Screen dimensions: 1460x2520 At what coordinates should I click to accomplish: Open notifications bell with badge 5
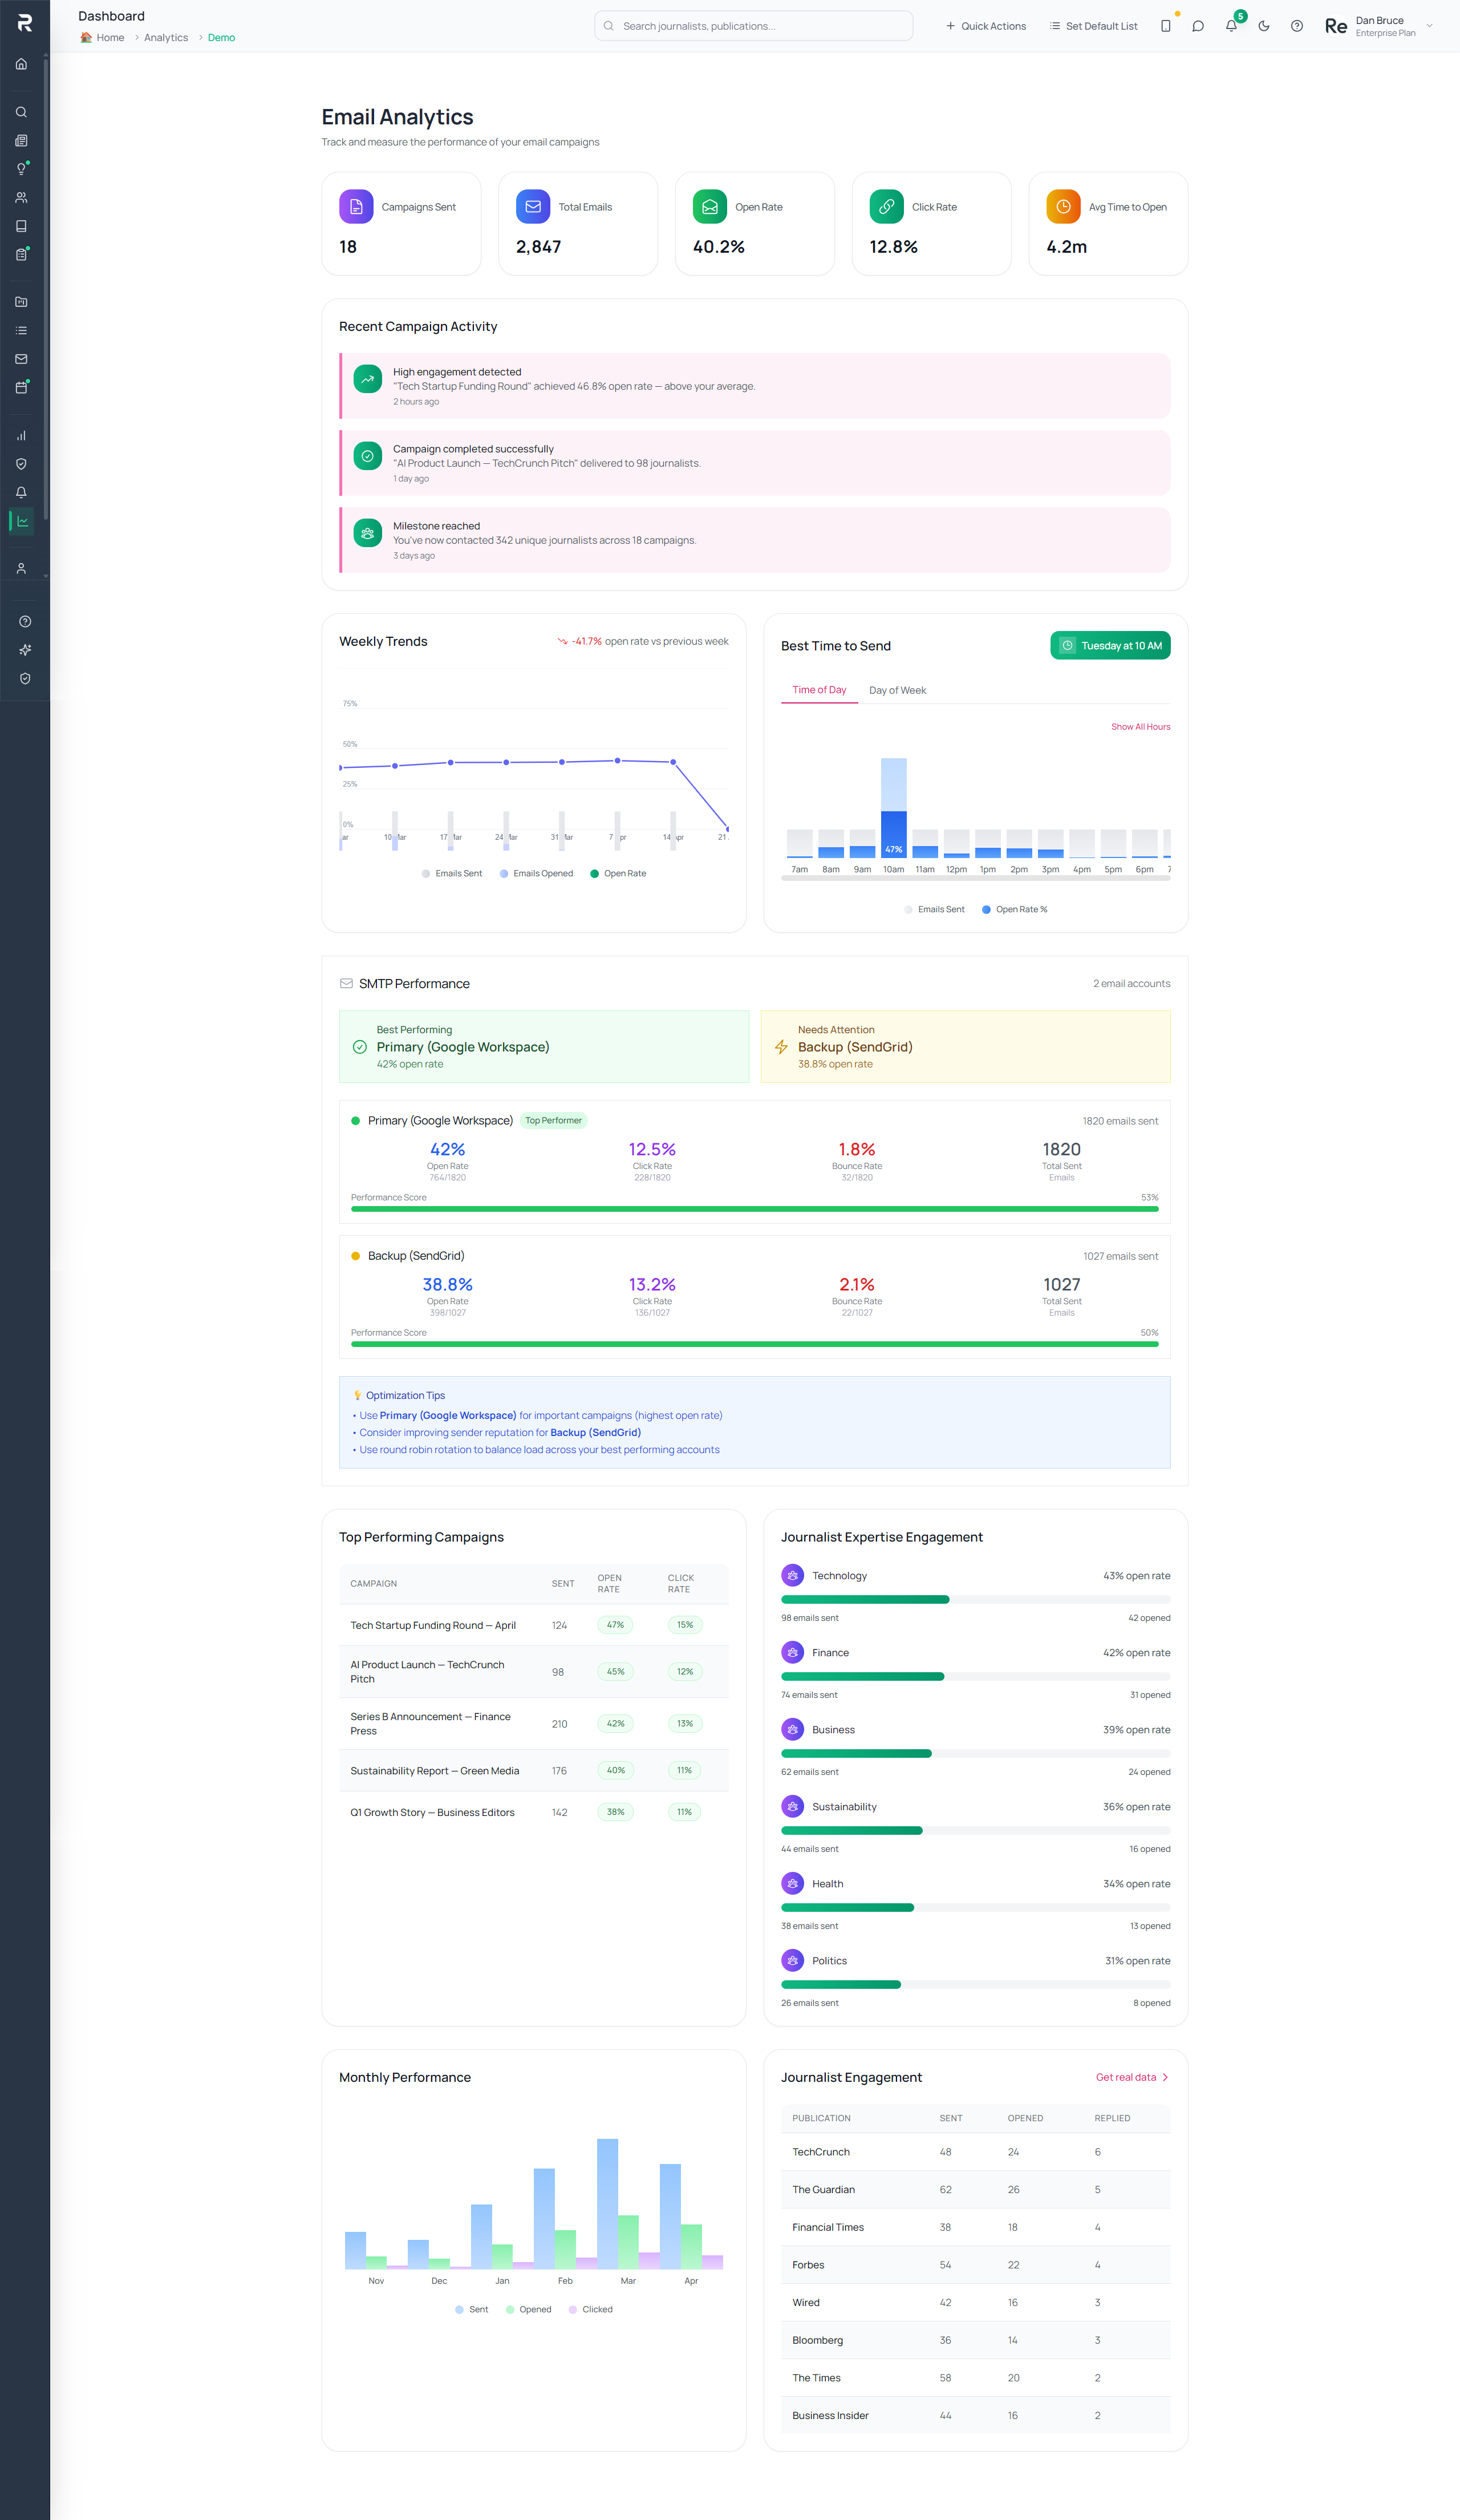(x=1231, y=26)
